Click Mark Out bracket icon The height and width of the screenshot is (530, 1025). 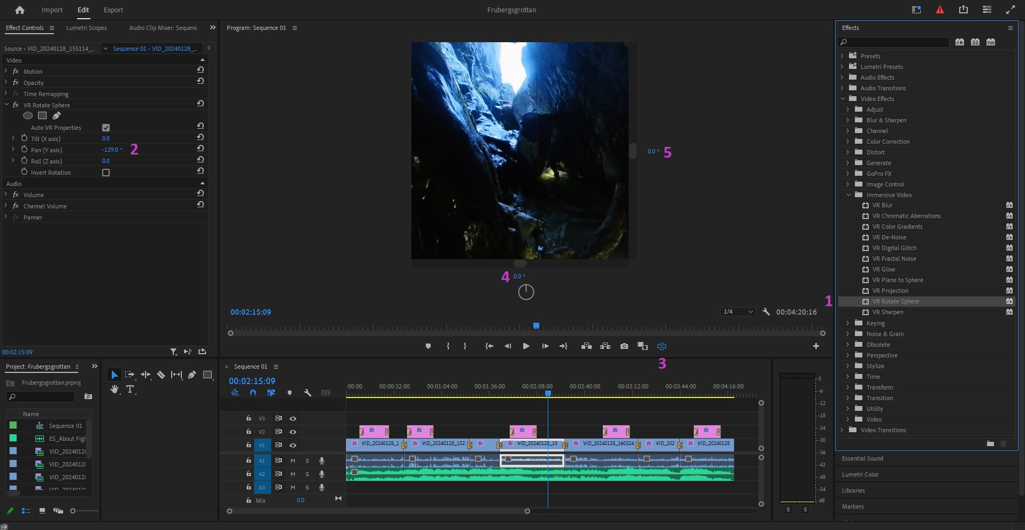[465, 346]
